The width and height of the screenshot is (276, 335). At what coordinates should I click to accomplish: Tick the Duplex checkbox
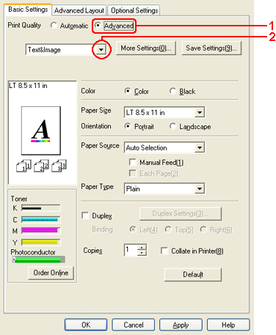85,216
